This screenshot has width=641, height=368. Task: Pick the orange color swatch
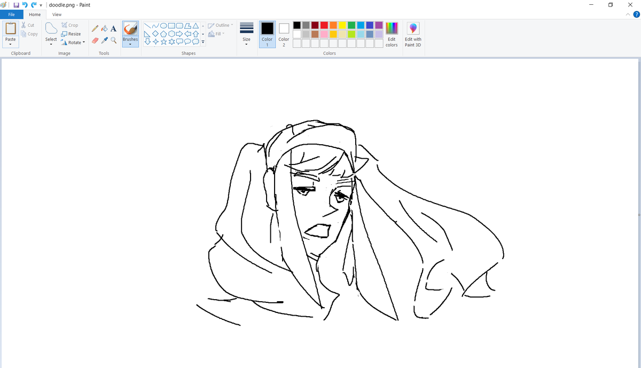click(333, 25)
